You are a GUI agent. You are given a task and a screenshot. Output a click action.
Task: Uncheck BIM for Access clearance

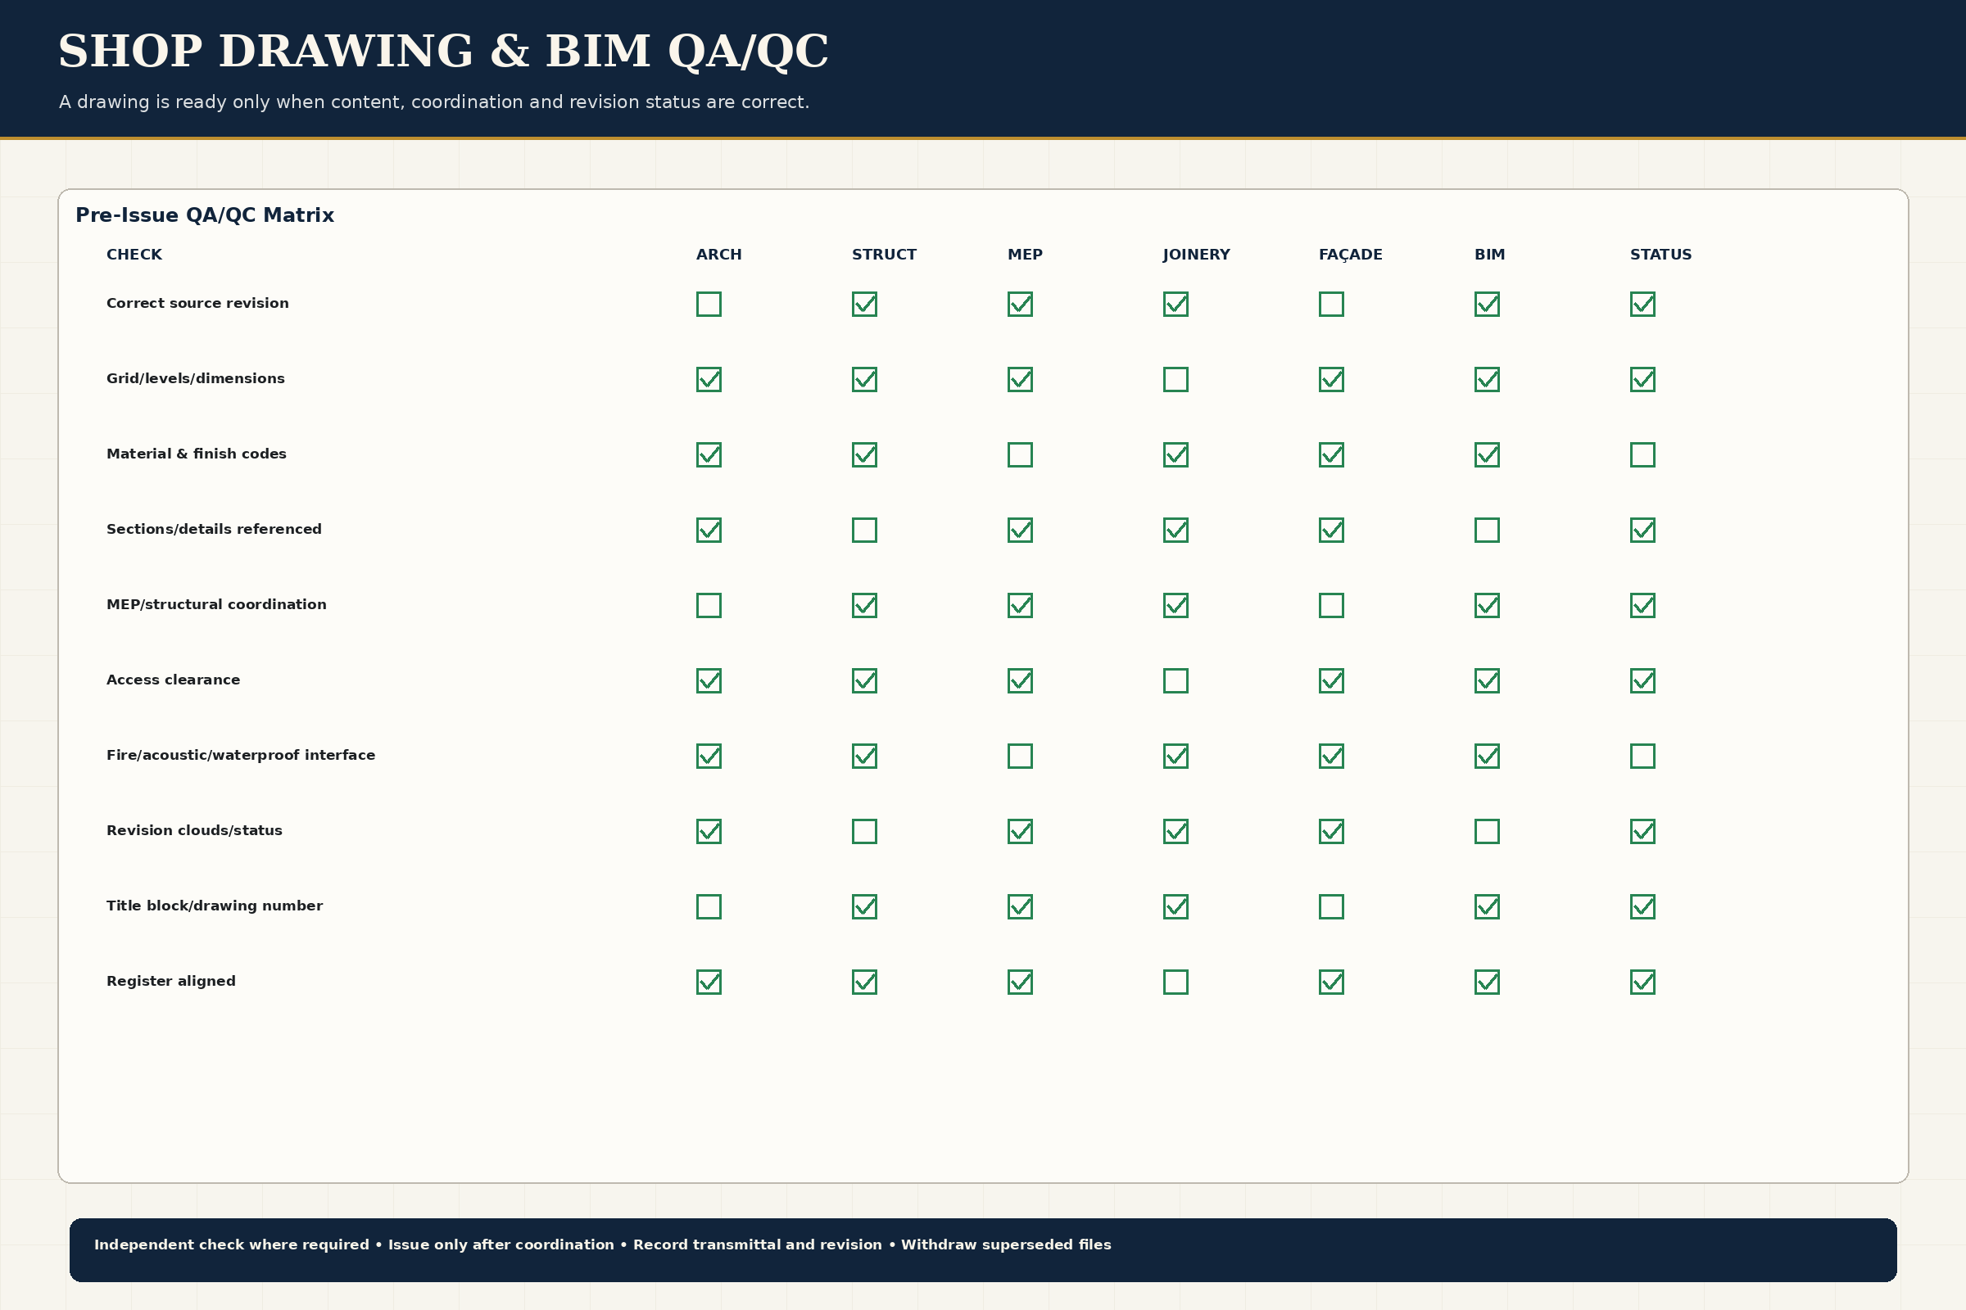[x=1487, y=681]
